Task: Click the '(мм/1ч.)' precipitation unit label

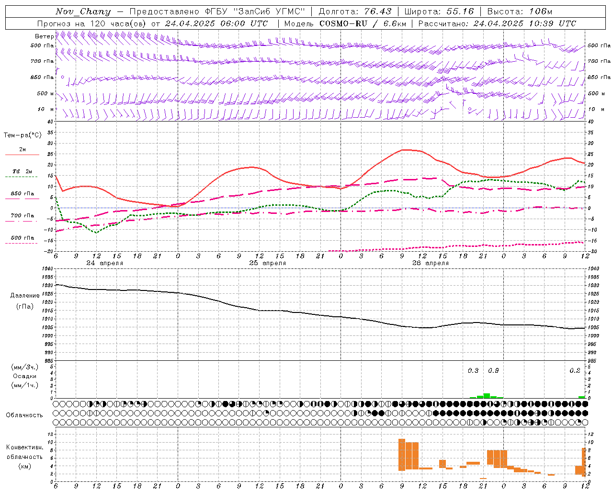Action: point(25,385)
